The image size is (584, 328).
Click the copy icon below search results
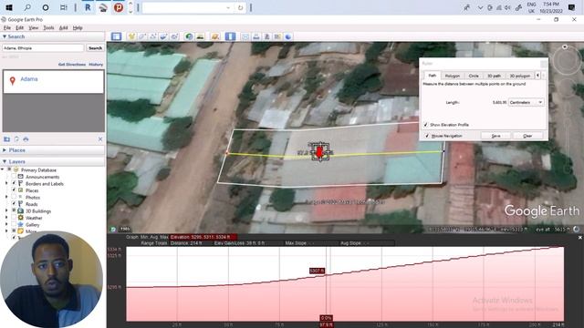[16, 139]
